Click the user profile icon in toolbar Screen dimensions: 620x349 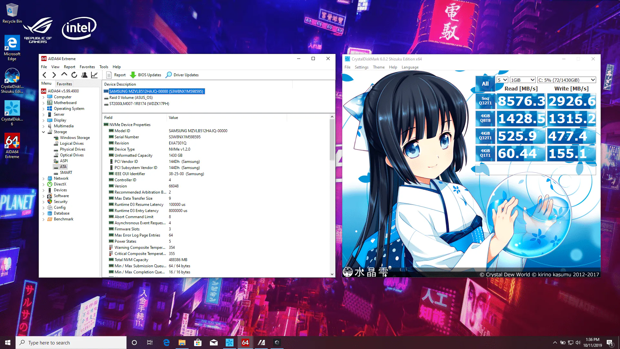coord(84,75)
